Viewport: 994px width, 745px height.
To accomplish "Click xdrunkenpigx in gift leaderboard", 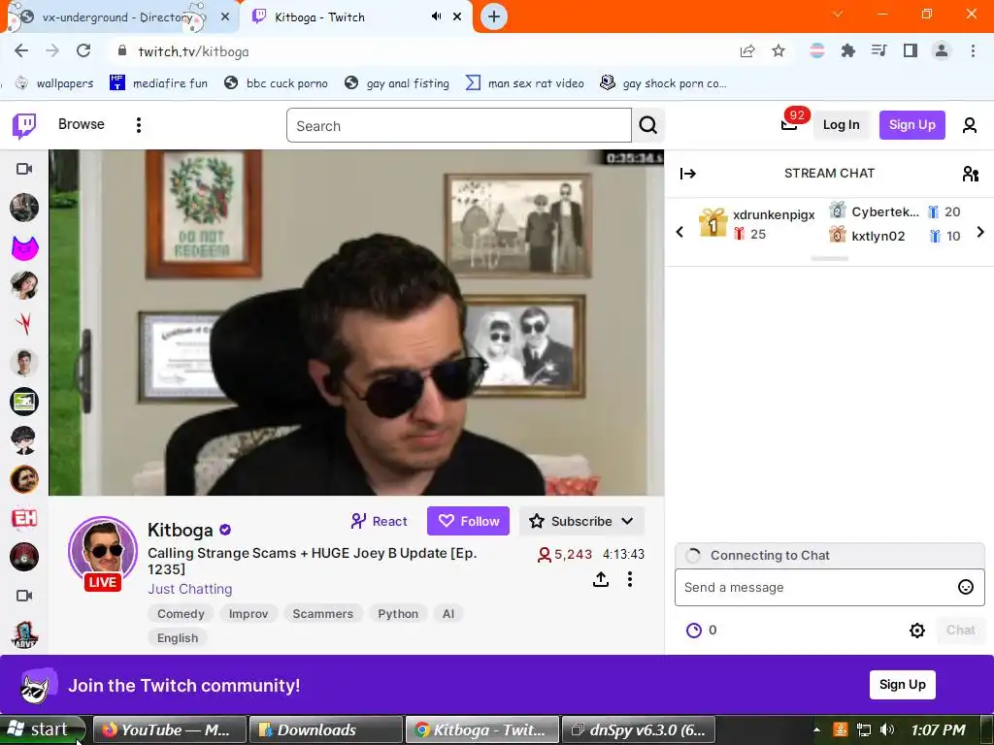I will click(774, 214).
